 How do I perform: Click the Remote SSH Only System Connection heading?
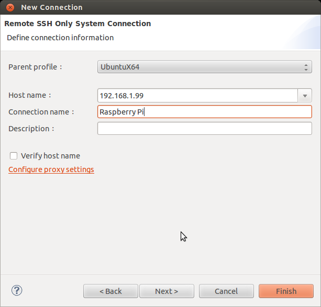click(78, 24)
